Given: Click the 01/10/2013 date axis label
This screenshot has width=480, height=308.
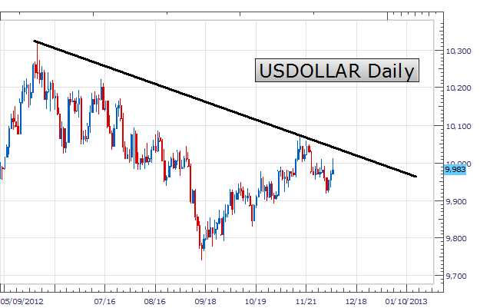Looking at the screenshot, I should [406, 302].
